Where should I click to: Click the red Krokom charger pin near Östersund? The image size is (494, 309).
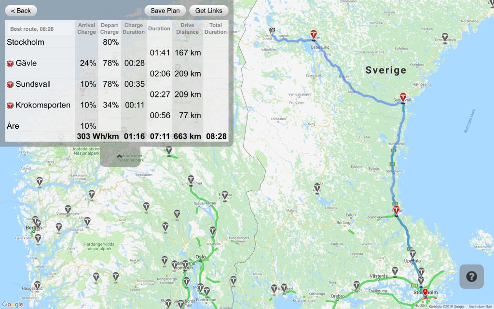[x=314, y=35]
